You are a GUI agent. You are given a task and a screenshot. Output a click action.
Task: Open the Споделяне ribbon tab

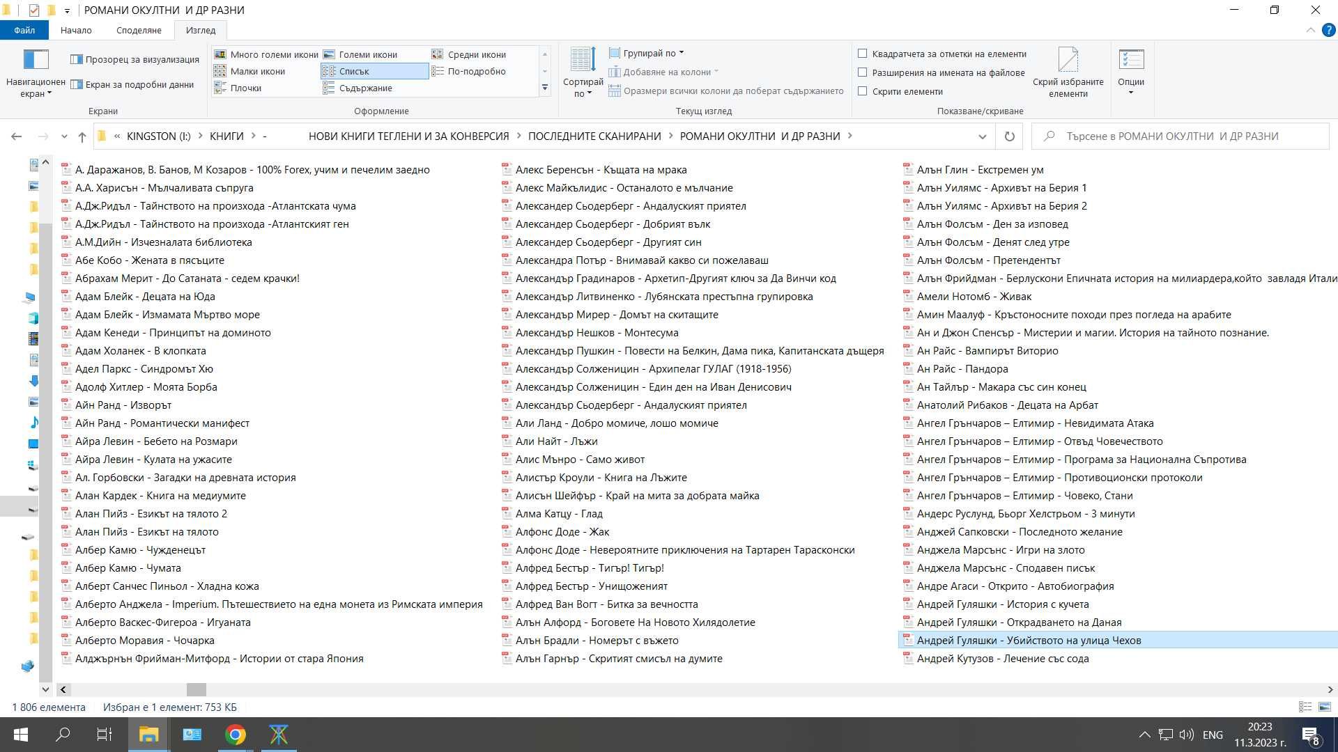click(139, 30)
